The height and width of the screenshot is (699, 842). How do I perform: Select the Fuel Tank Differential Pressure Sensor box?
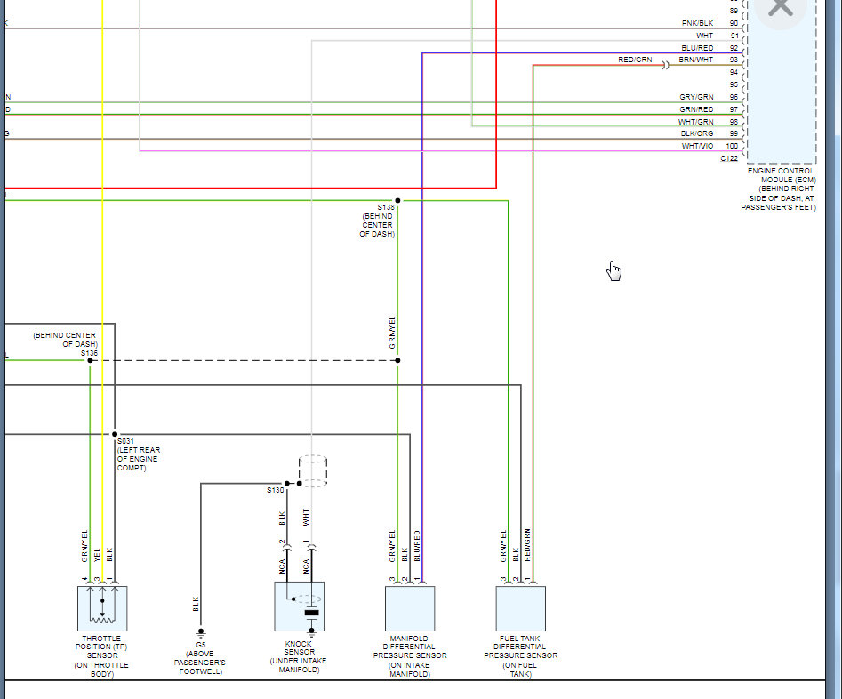click(520, 608)
